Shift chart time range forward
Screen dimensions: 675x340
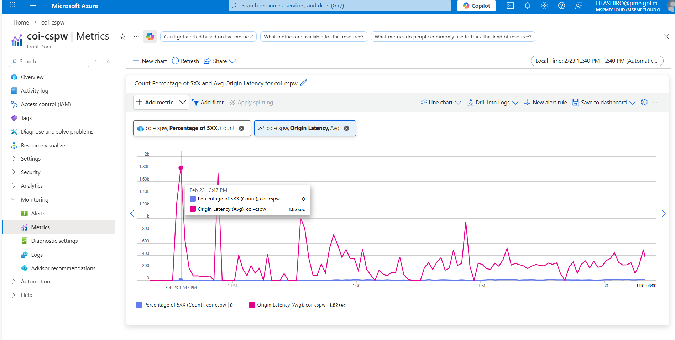[x=664, y=214]
